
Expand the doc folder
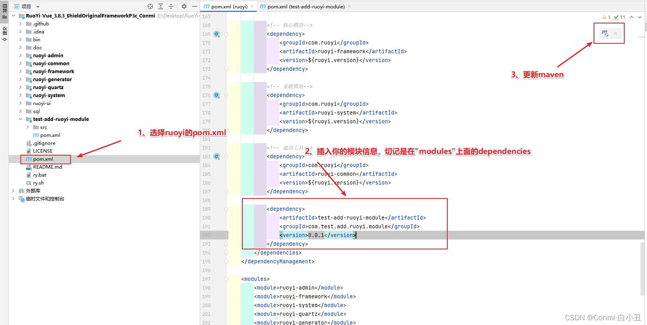coord(20,48)
